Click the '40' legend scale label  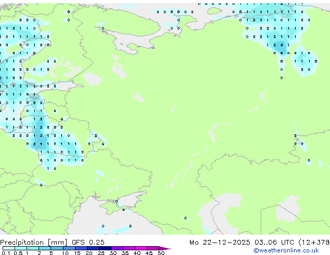pyautogui.click(x=137, y=253)
